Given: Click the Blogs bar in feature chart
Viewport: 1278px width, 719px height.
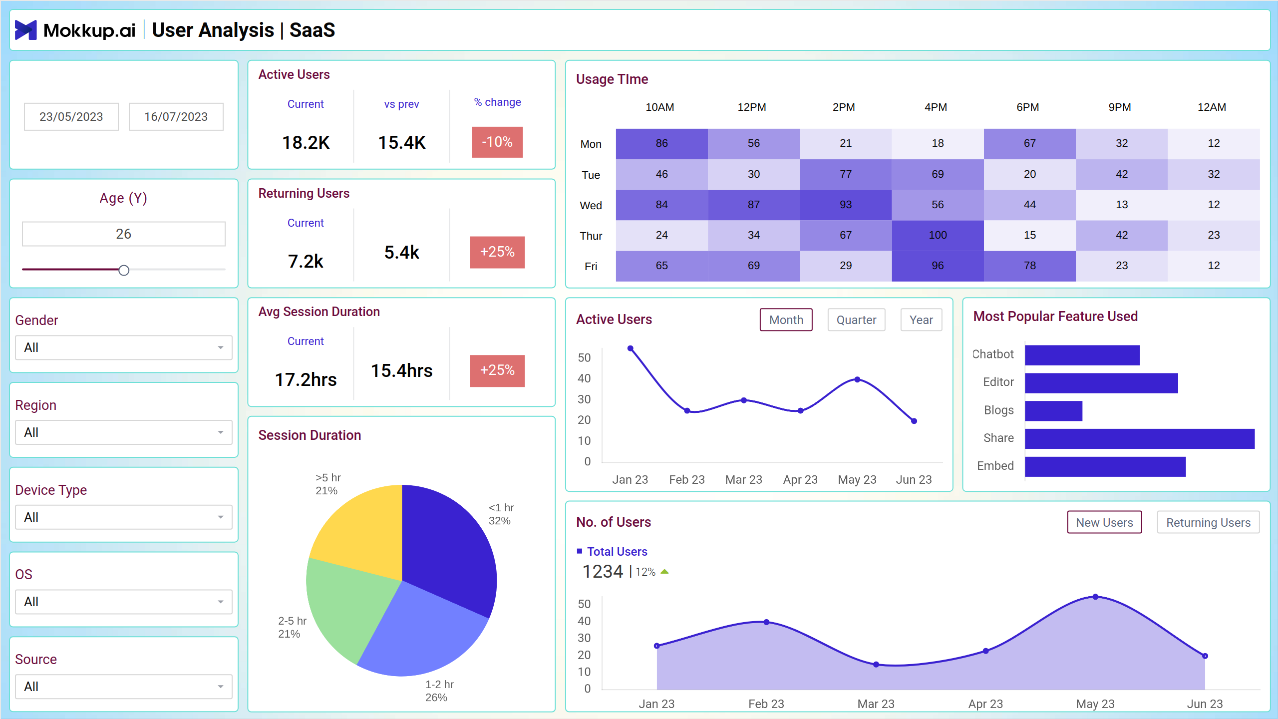Looking at the screenshot, I should [x=1054, y=411].
